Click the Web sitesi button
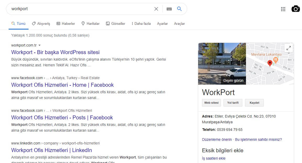Image resolution: width=302 pixels, height=163 pixels. [x=211, y=103]
